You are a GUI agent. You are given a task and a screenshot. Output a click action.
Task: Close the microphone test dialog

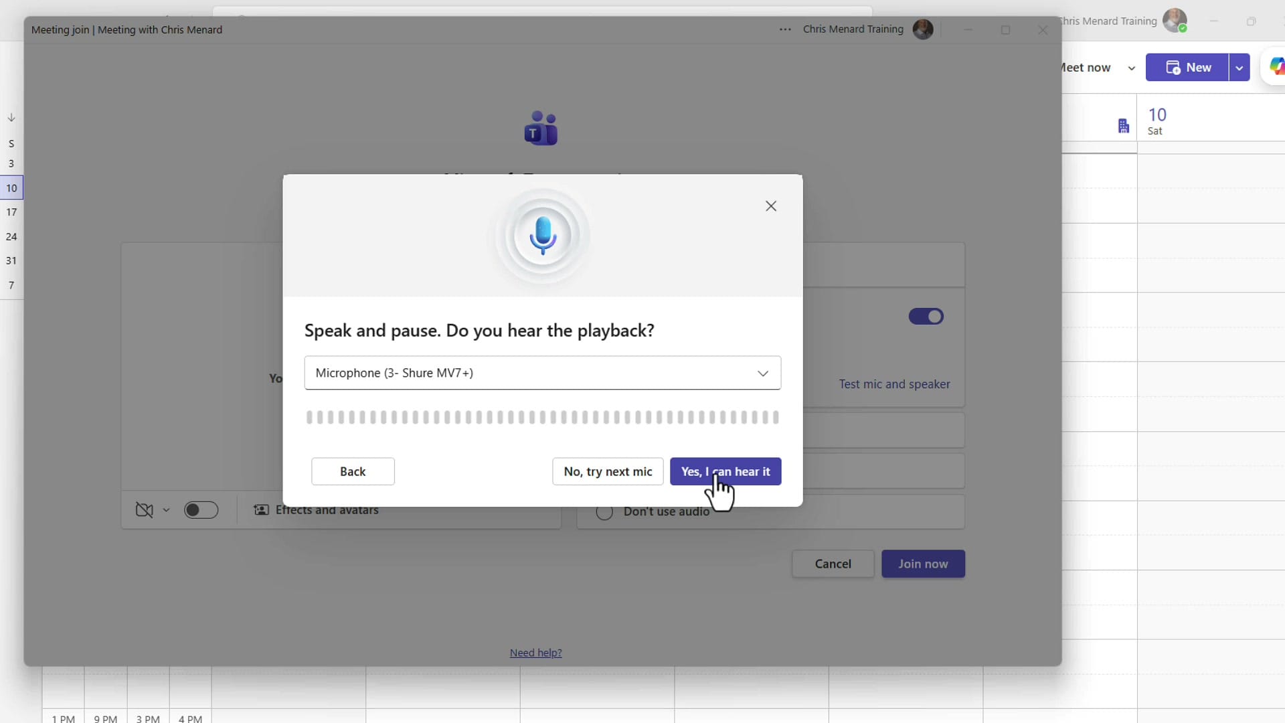[x=771, y=206]
